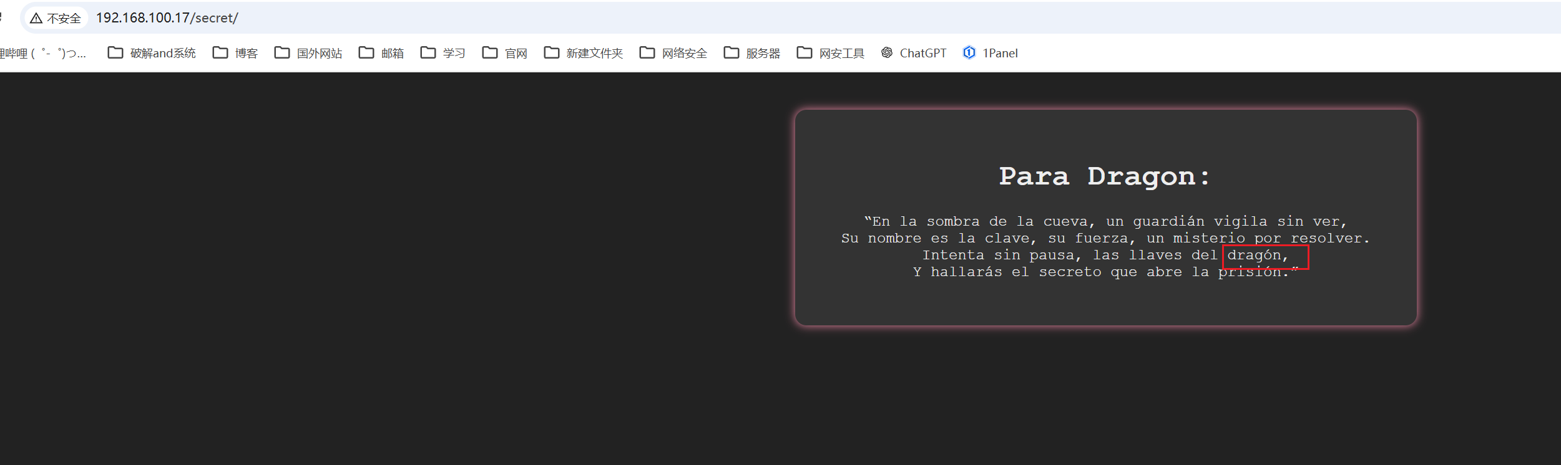The width and height of the screenshot is (1561, 465).
Task: Open the 1Panel bookmark icon
Action: click(969, 53)
